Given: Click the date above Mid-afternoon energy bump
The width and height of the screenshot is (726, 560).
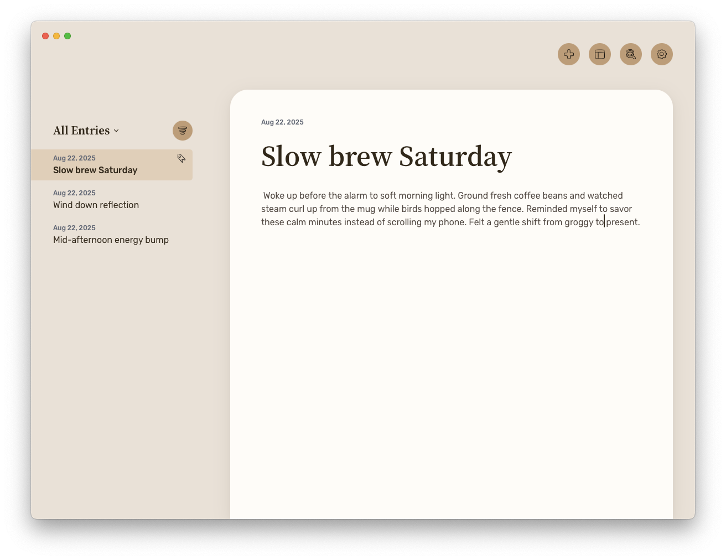Looking at the screenshot, I should pos(74,227).
